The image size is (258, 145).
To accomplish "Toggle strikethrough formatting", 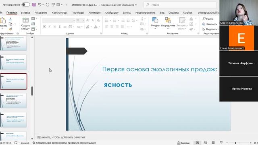I will click(65, 27).
